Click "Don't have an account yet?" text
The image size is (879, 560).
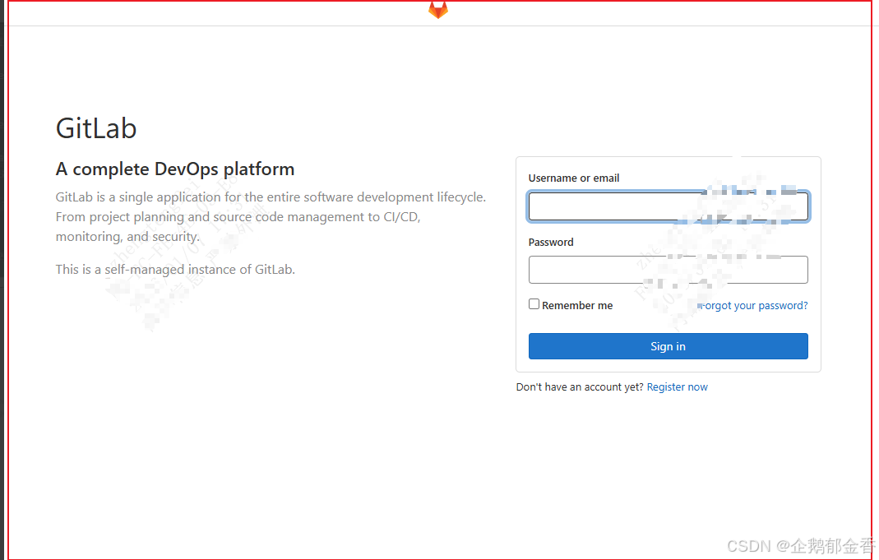pos(580,386)
